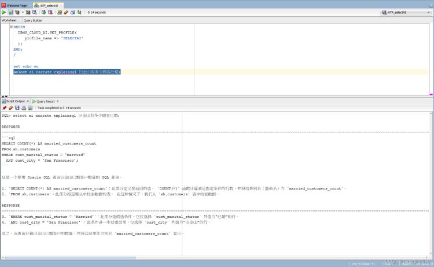Click the 'FROM sh.customers' output line
Image resolution: width=434 pixels, height=267 pixels.
tap(21, 149)
